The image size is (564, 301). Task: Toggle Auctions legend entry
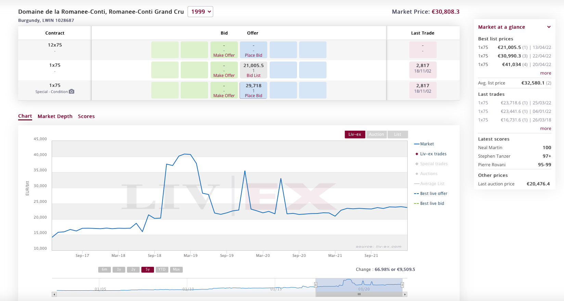[426, 174]
